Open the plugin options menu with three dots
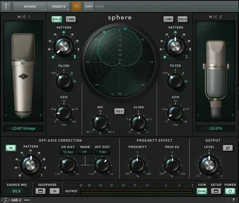239x203 pixels. point(6,6)
